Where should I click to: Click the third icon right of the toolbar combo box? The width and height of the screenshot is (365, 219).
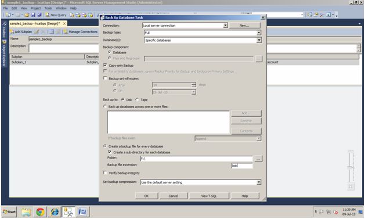coord(322,15)
